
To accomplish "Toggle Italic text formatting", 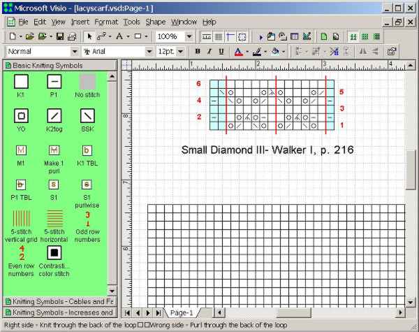I will (x=209, y=52).
